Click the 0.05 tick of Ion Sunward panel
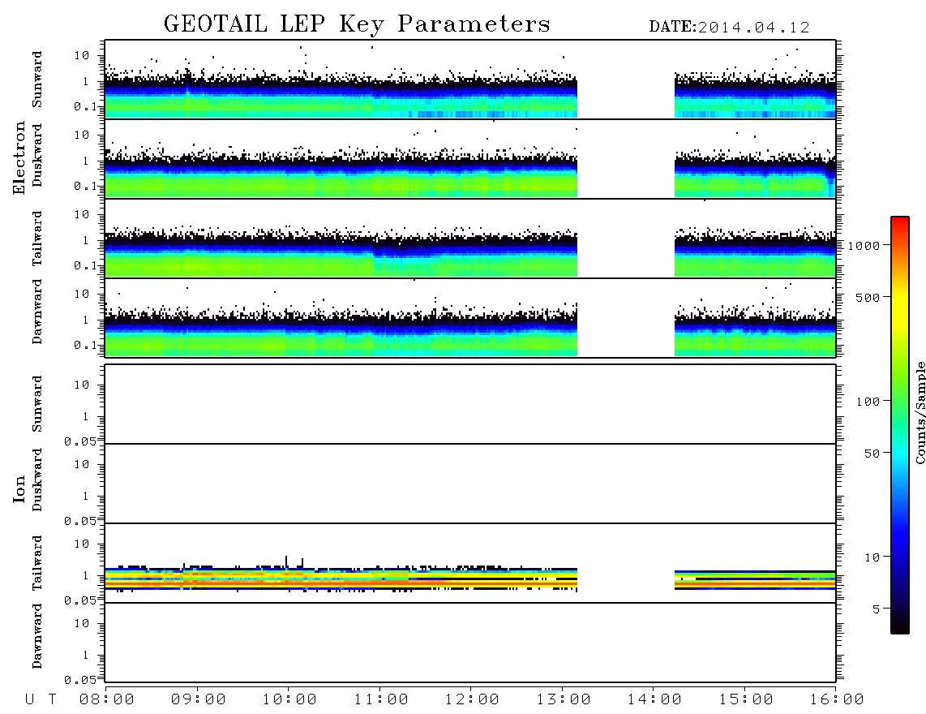Viewport: 926px width, 714px height. [80, 441]
